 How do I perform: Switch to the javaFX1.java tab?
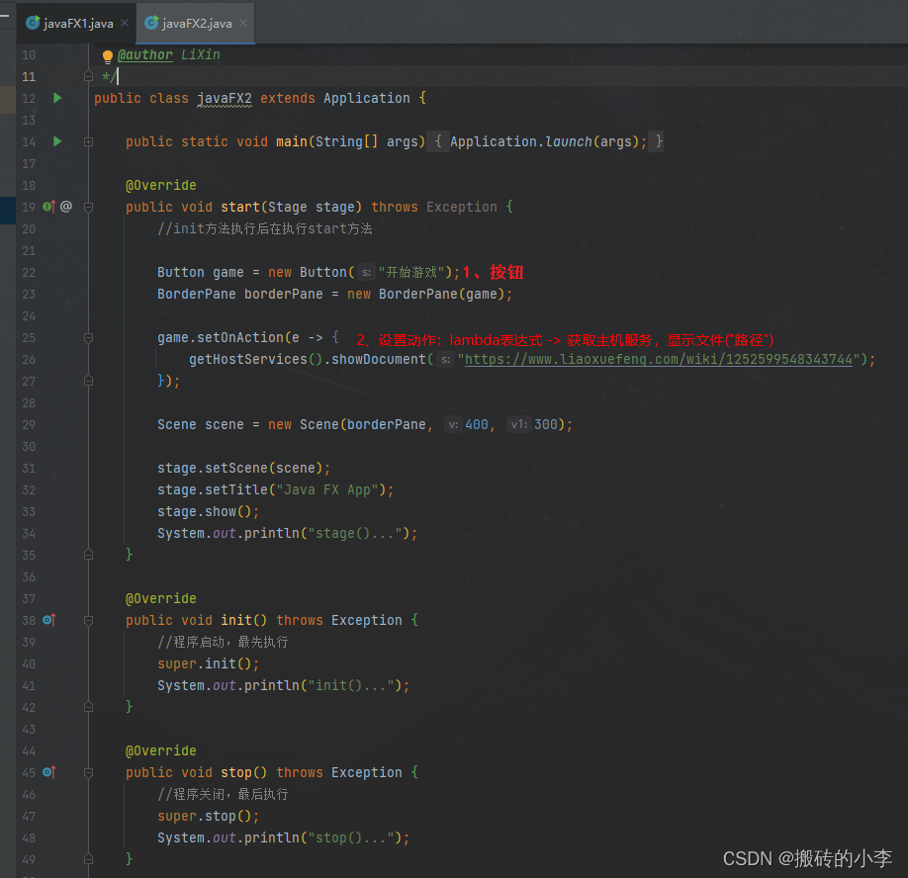tap(76, 23)
